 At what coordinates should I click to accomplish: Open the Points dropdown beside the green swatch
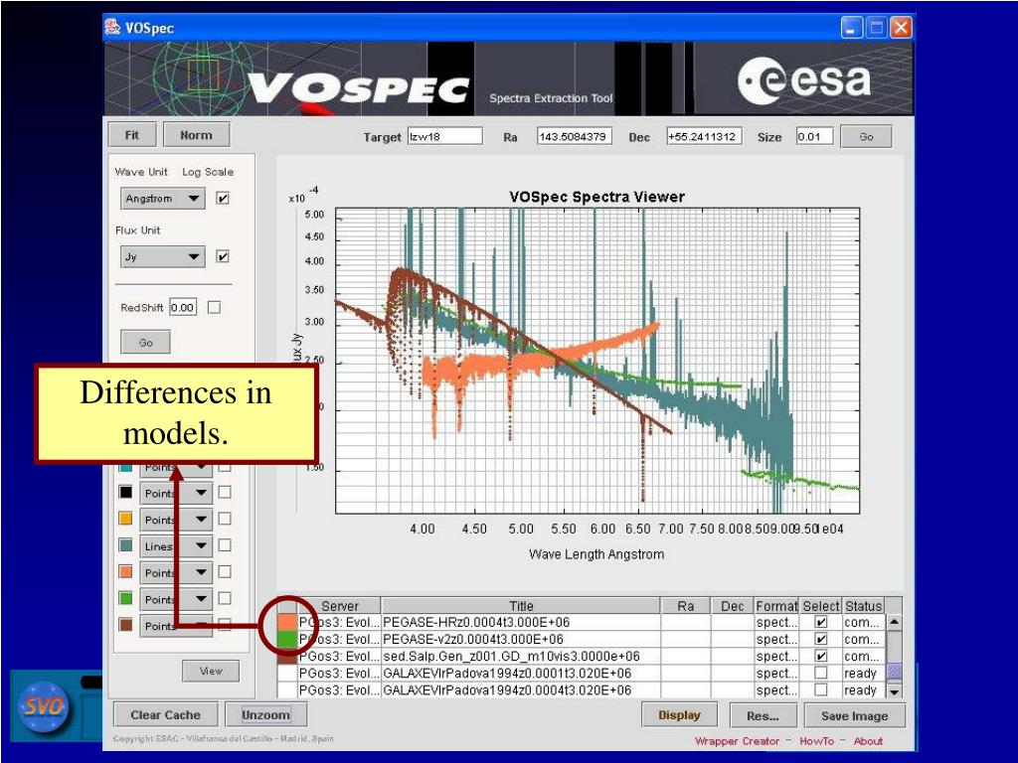tap(176, 599)
